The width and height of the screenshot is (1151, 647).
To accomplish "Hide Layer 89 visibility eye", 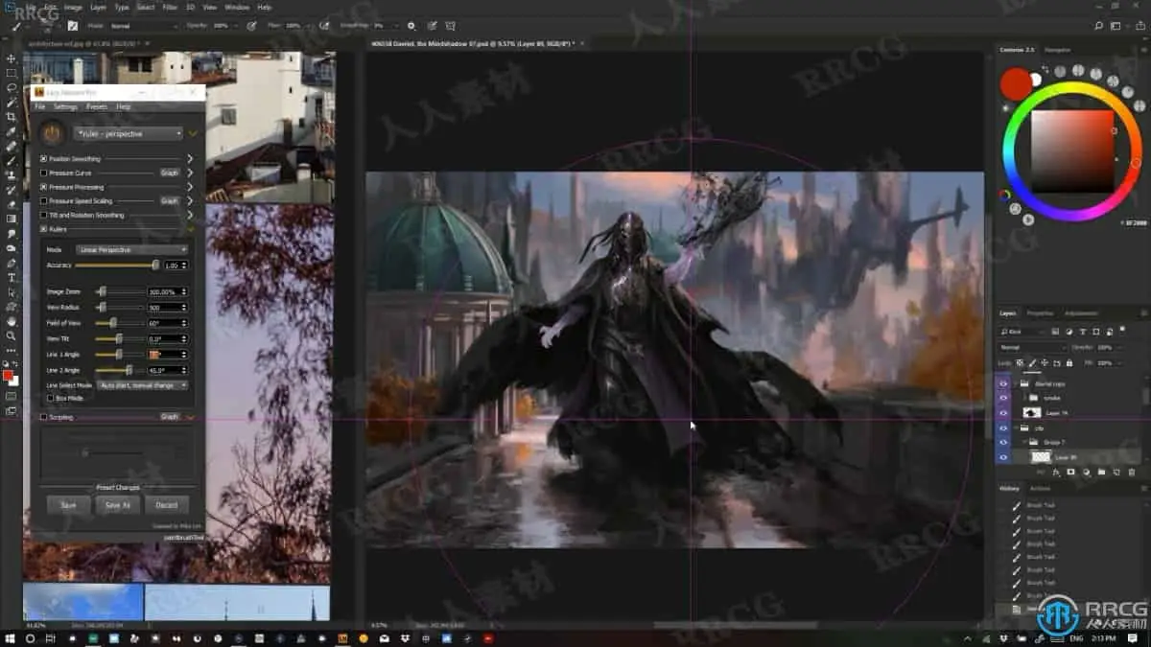I will (1003, 457).
